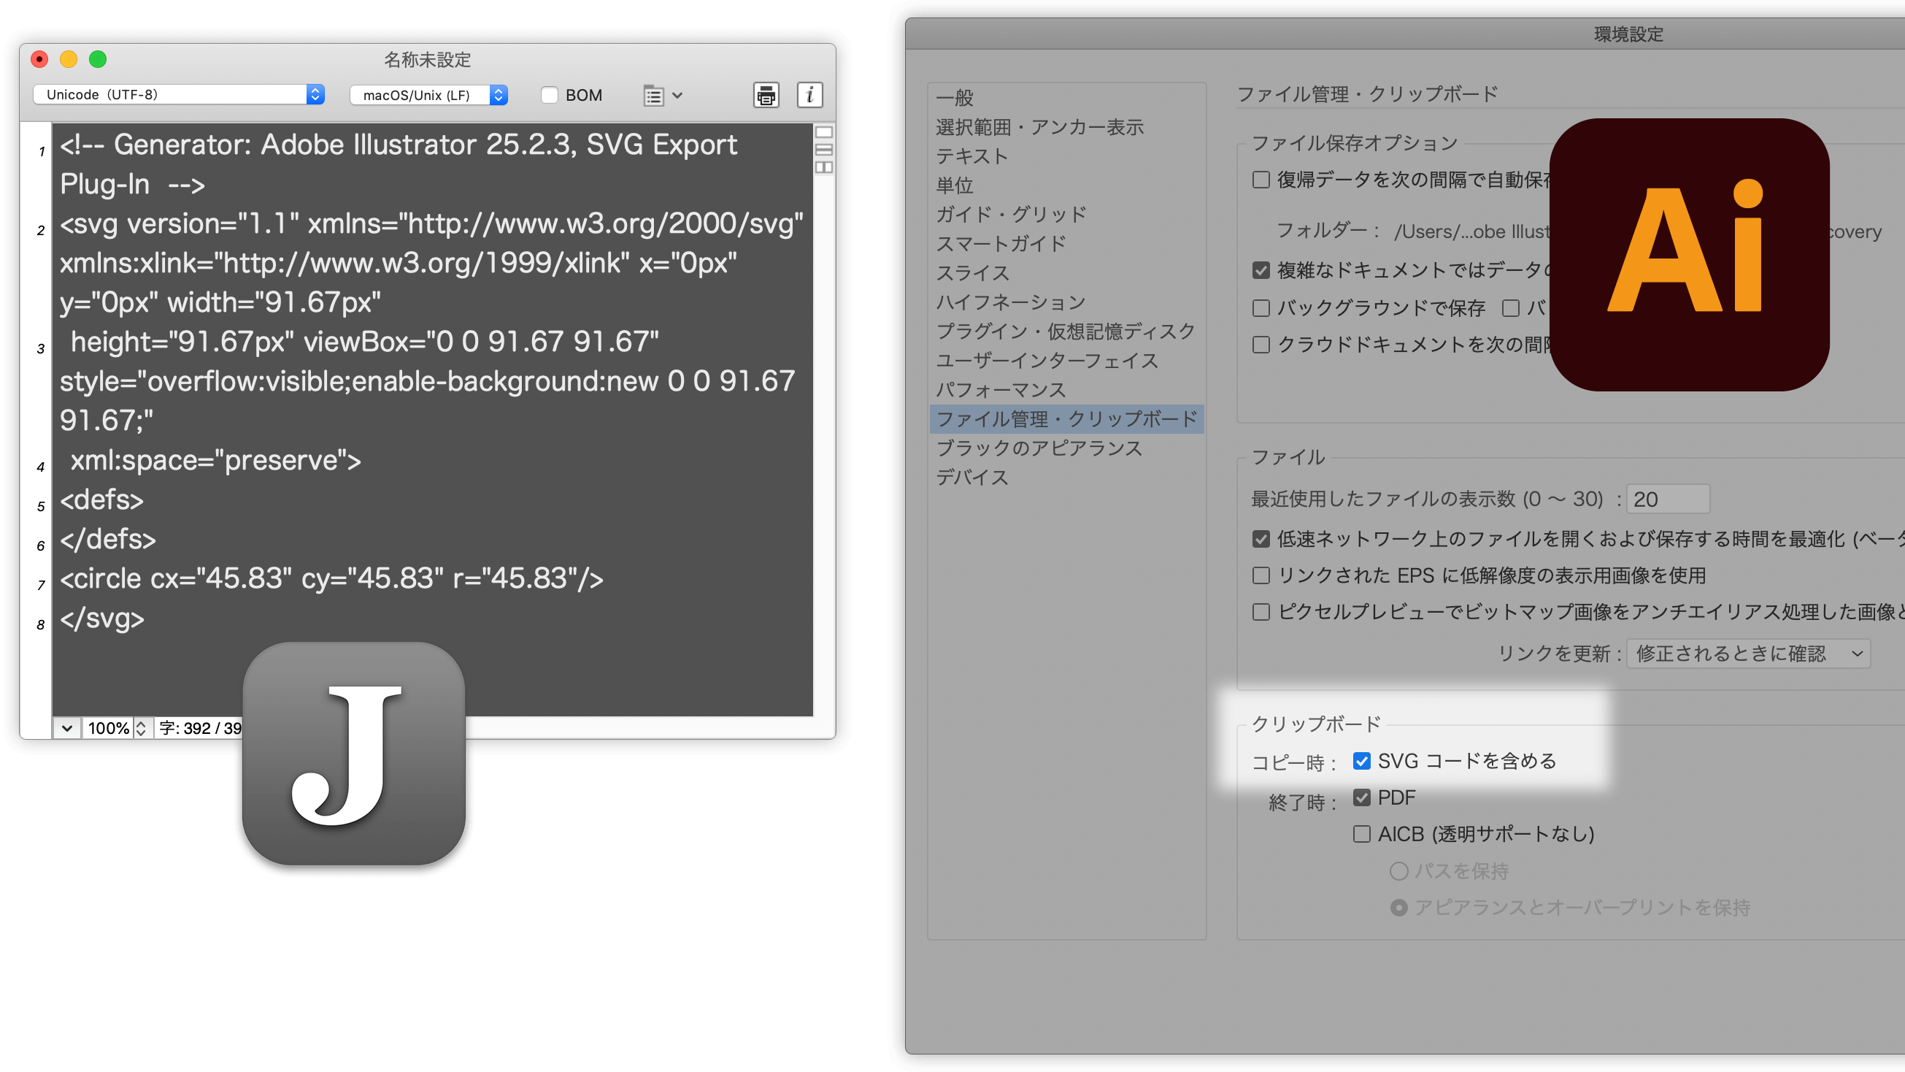
Task: Open the print icon in the editor toolbar
Action: 766,95
